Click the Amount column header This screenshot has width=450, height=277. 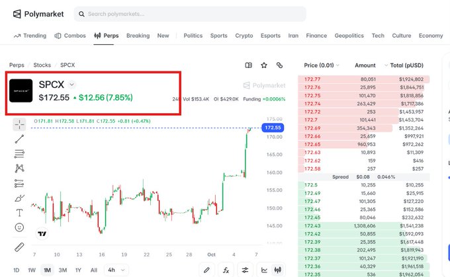365,65
